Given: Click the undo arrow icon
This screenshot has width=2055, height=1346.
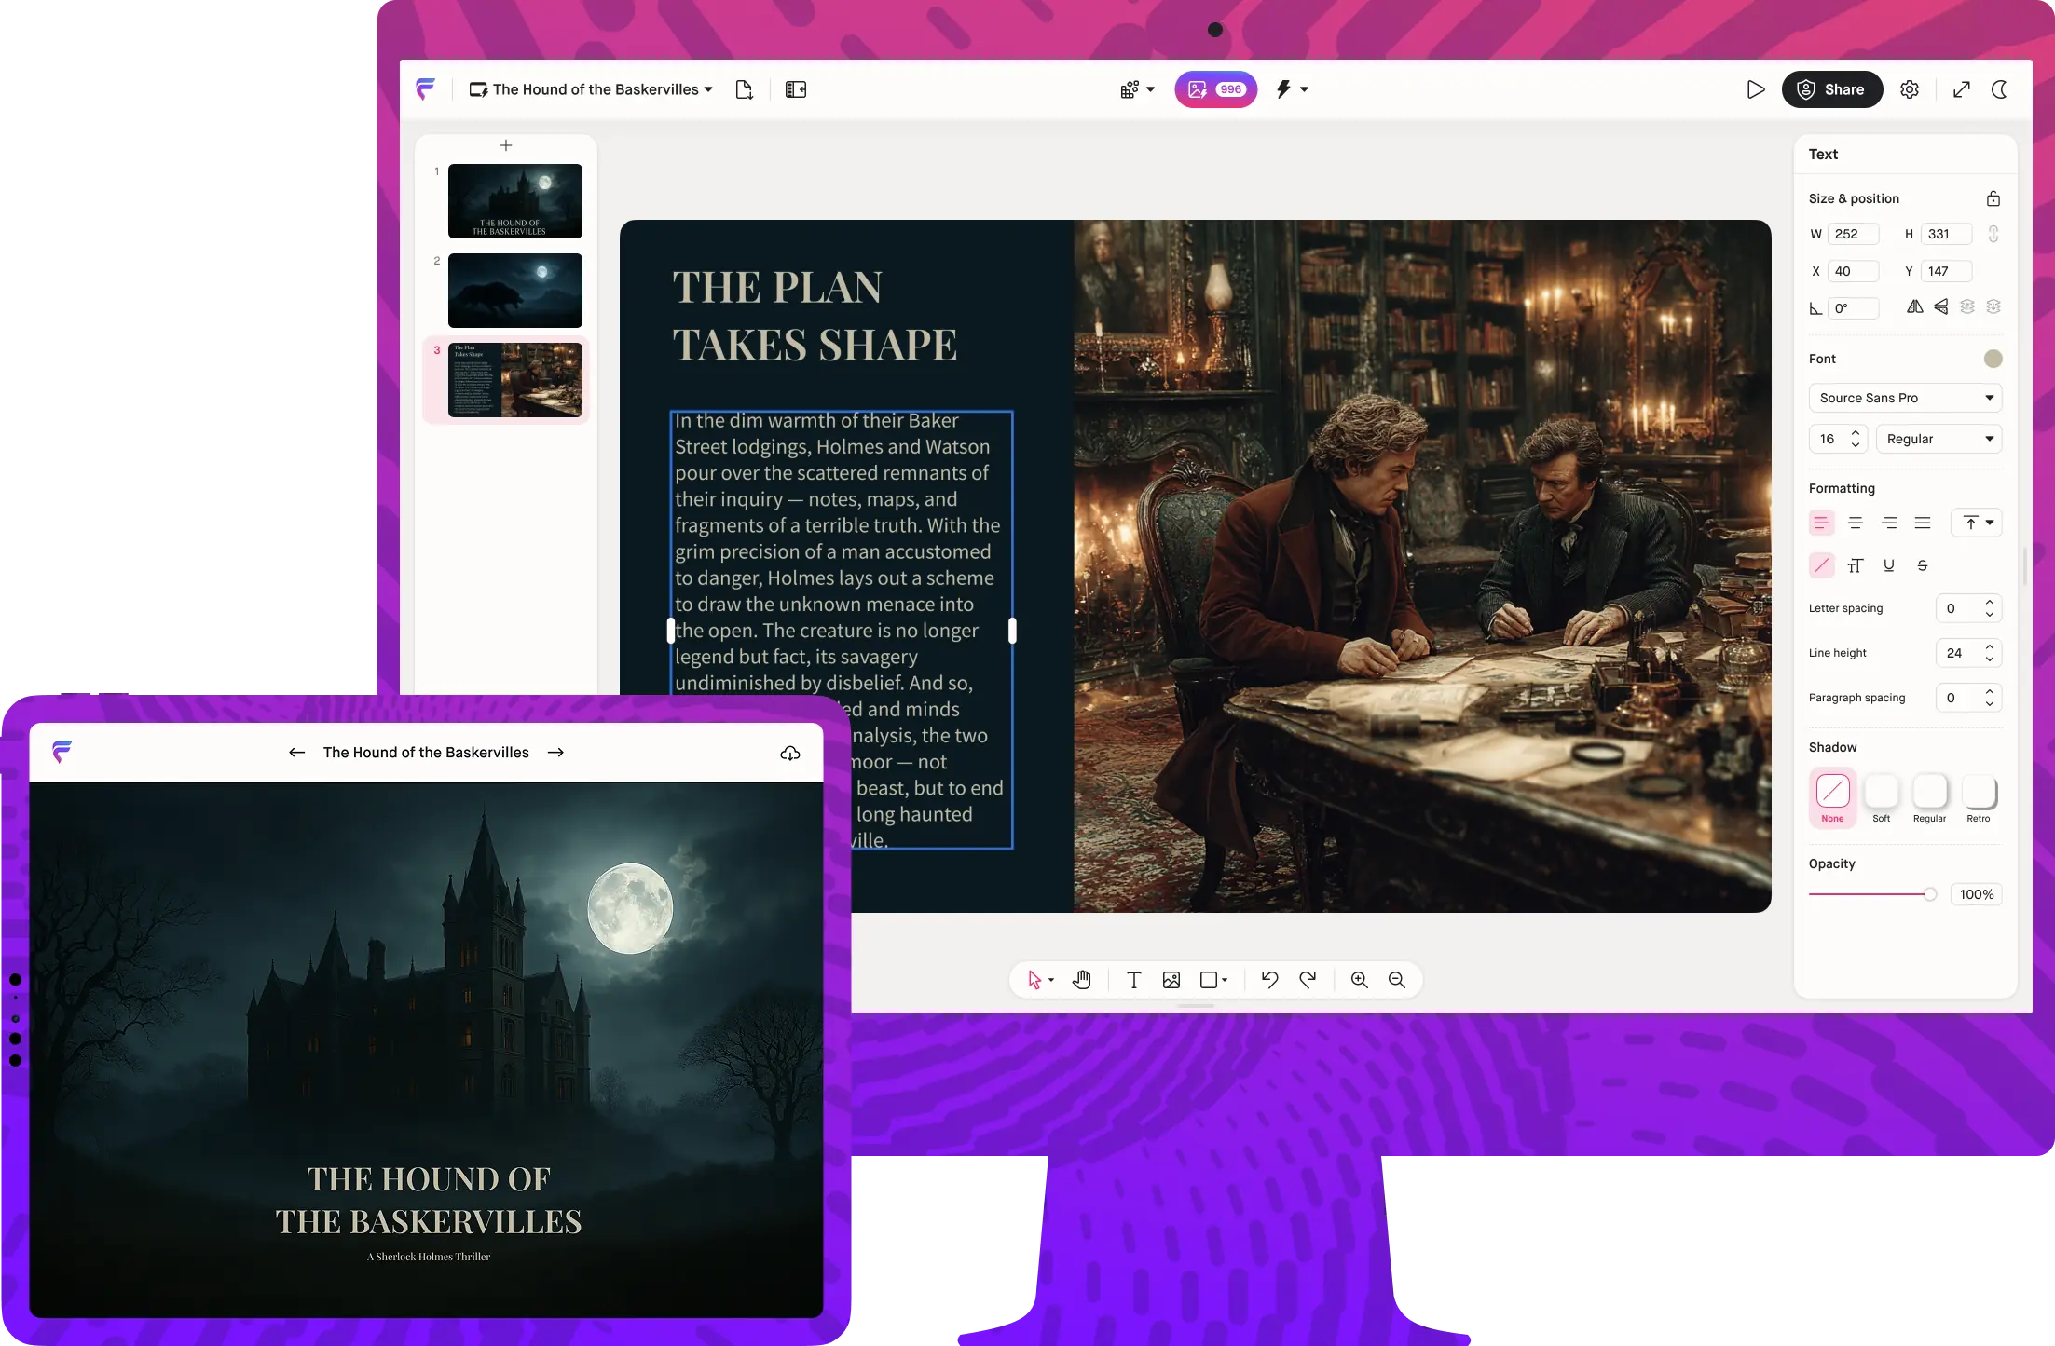Looking at the screenshot, I should (x=1269, y=980).
